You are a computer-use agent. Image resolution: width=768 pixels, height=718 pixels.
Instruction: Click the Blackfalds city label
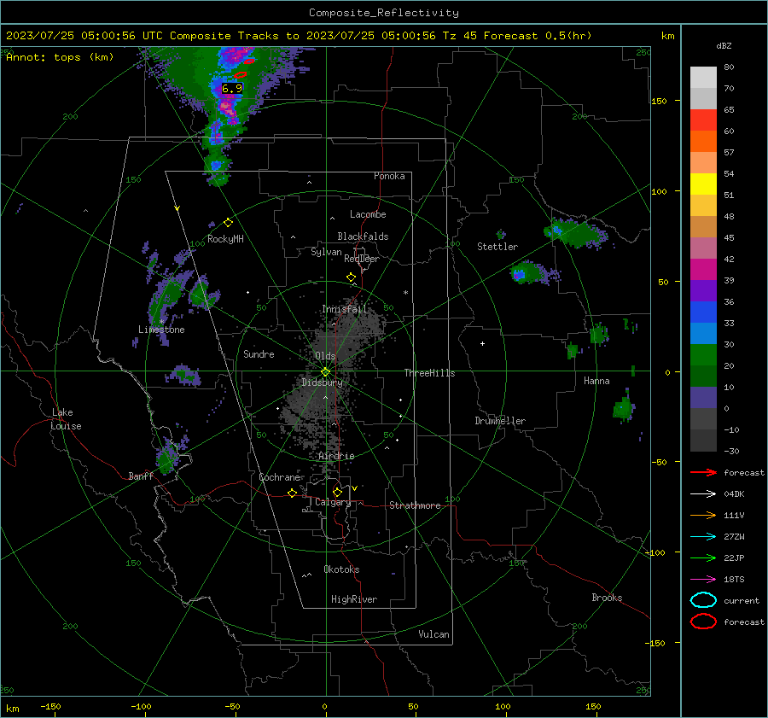coord(363,236)
